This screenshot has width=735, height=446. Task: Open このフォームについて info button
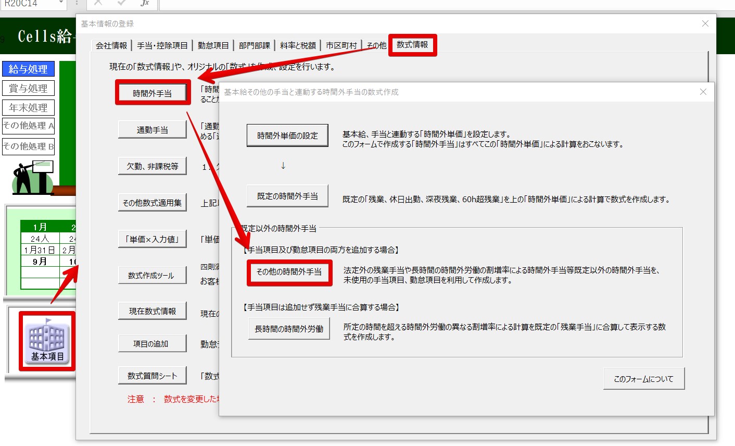tap(643, 379)
